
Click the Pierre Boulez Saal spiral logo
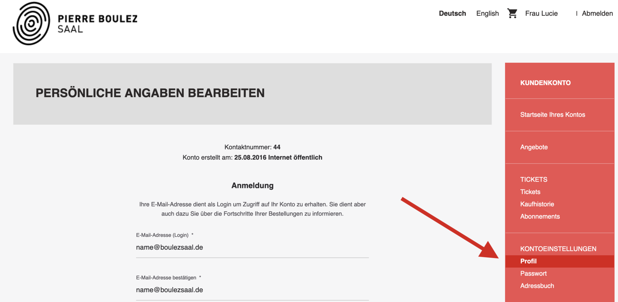tap(32, 23)
